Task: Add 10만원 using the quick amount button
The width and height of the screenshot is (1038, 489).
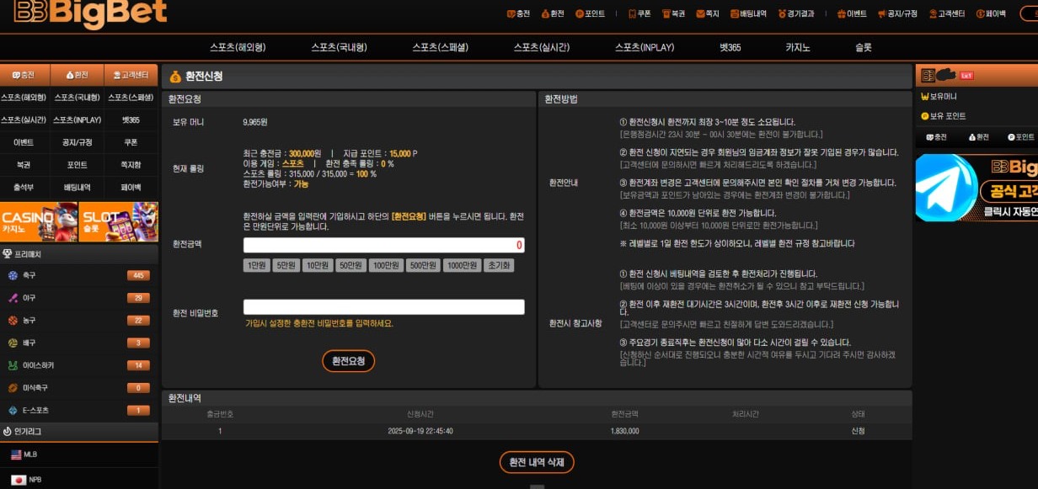Action: click(317, 265)
